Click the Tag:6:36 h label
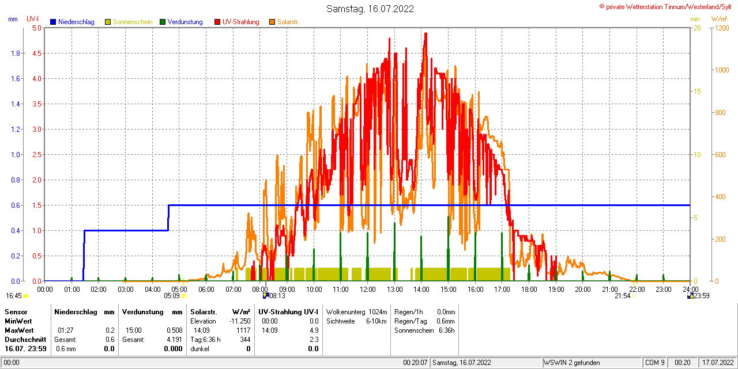This screenshot has width=738, height=369. [205, 340]
